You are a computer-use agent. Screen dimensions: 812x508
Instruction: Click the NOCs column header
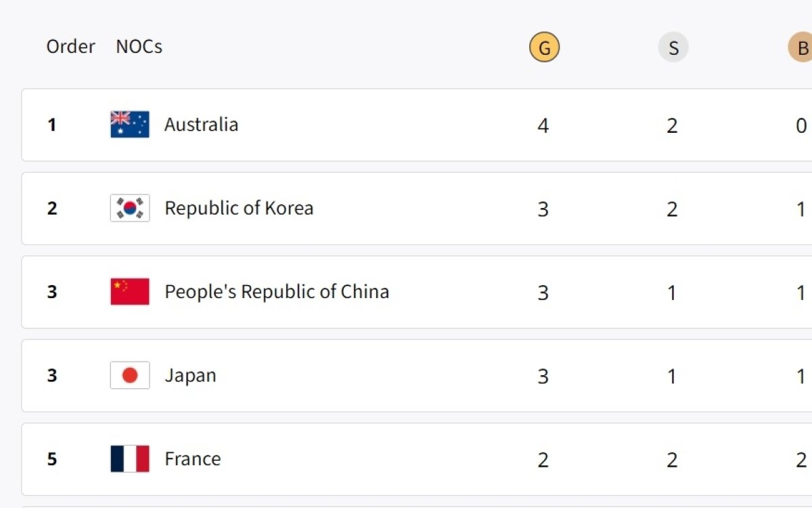click(139, 47)
